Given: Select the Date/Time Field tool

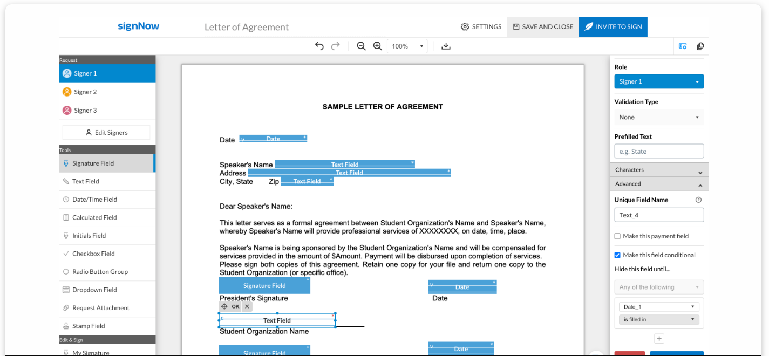Looking at the screenshot, I should point(107,200).
